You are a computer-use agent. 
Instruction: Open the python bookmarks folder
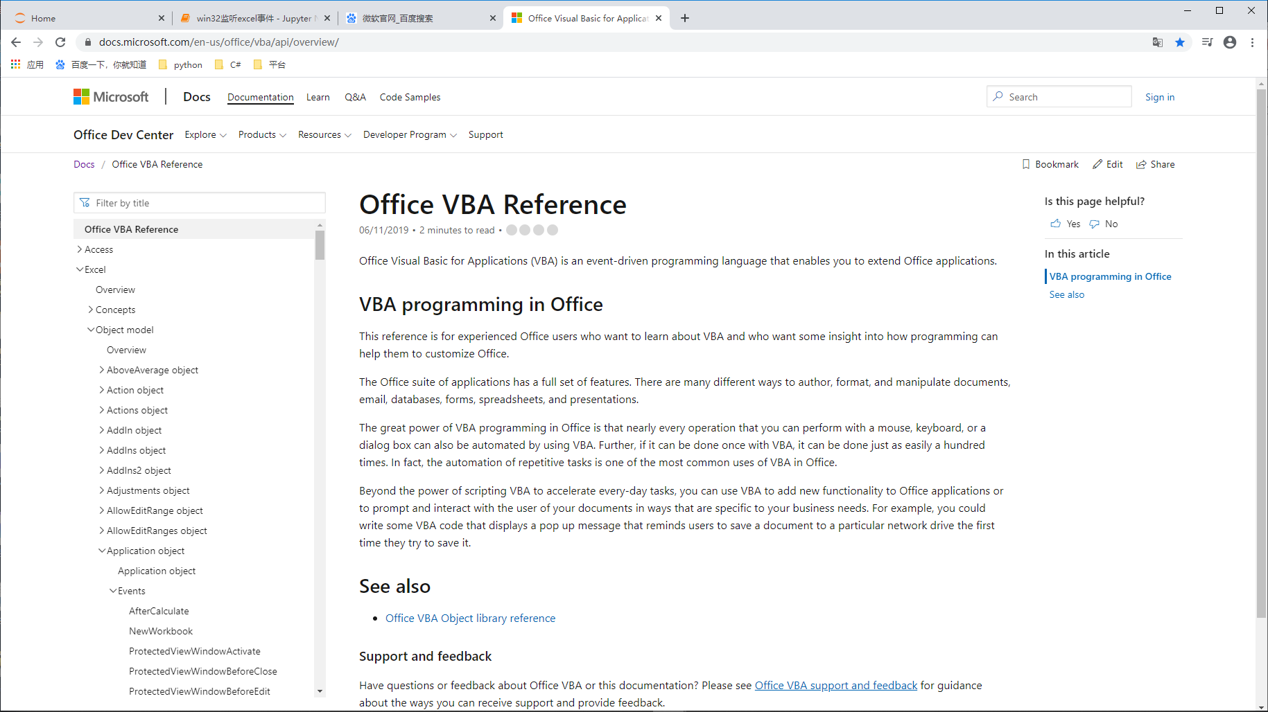180,64
